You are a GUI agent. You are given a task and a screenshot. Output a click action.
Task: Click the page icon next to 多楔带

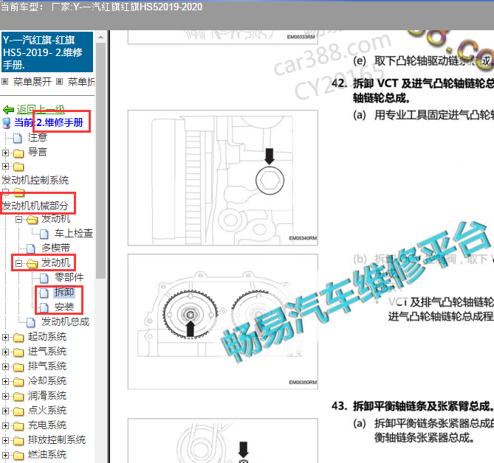(x=31, y=248)
